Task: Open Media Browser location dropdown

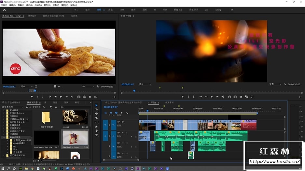Action: point(13,107)
